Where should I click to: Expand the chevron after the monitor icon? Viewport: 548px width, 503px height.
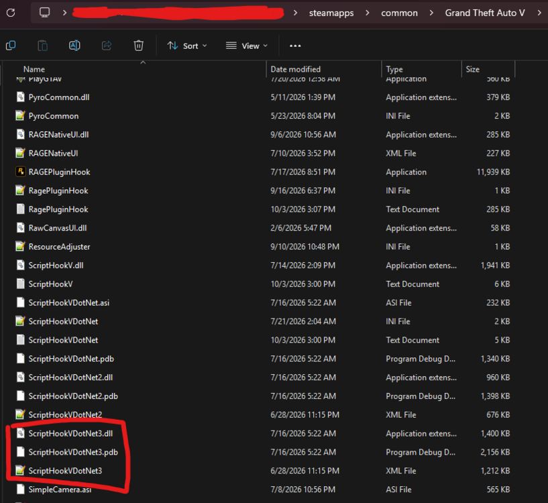[64, 13]
